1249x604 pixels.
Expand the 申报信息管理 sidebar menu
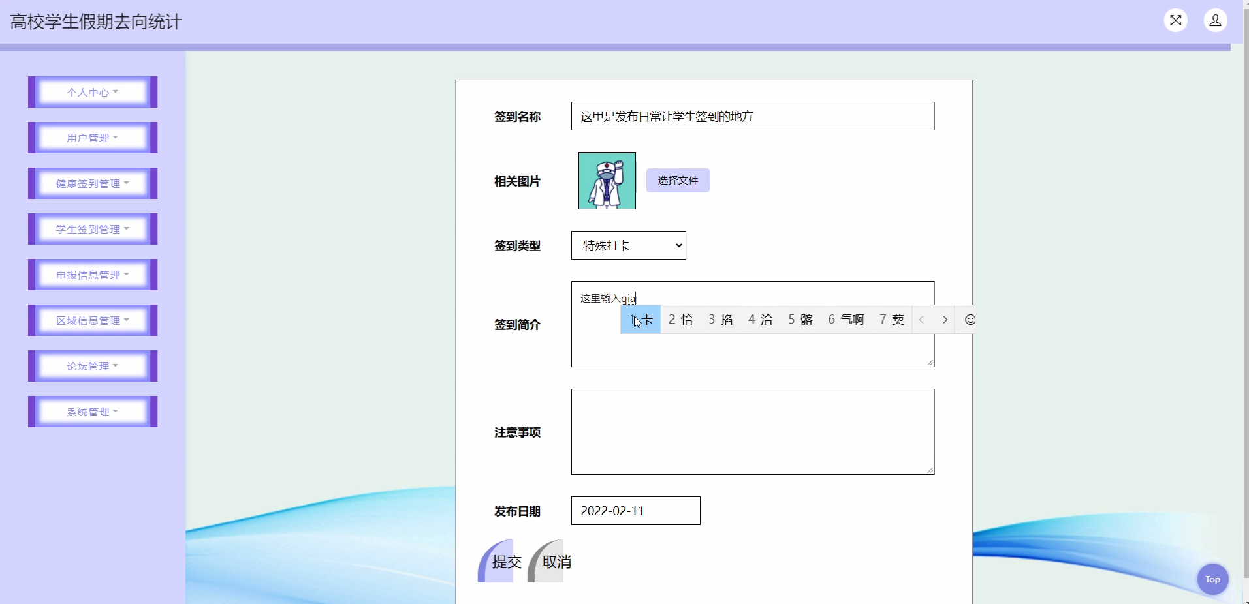tap(93, 275)
